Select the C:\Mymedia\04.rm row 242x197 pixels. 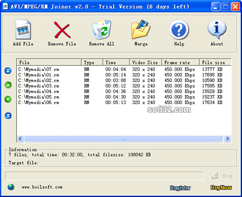(124, 92)
